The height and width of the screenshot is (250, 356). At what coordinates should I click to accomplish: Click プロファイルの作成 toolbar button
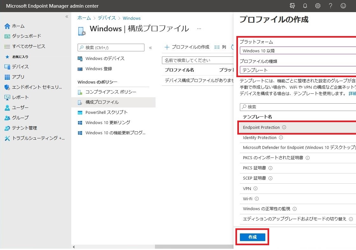[x=187, y=47]
